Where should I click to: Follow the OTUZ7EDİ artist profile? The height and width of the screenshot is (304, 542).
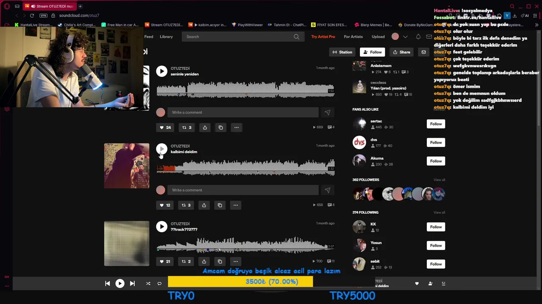pos(373,52)
